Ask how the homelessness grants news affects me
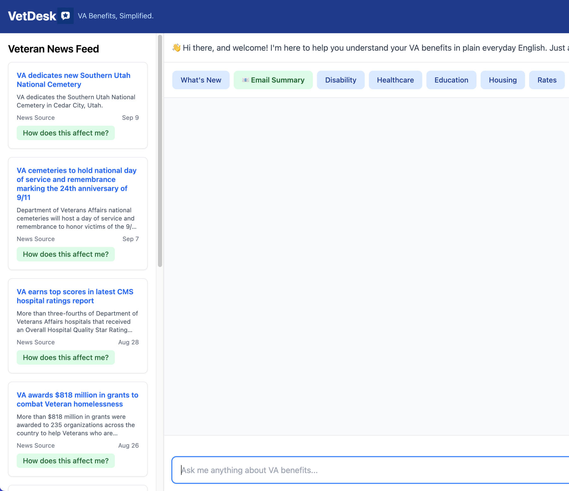 (66, 461)
